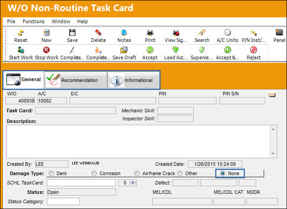This screenshot has height=209, width=287.
Task: Click the Stop Work red X icon
Action: [x=46, y=50]
